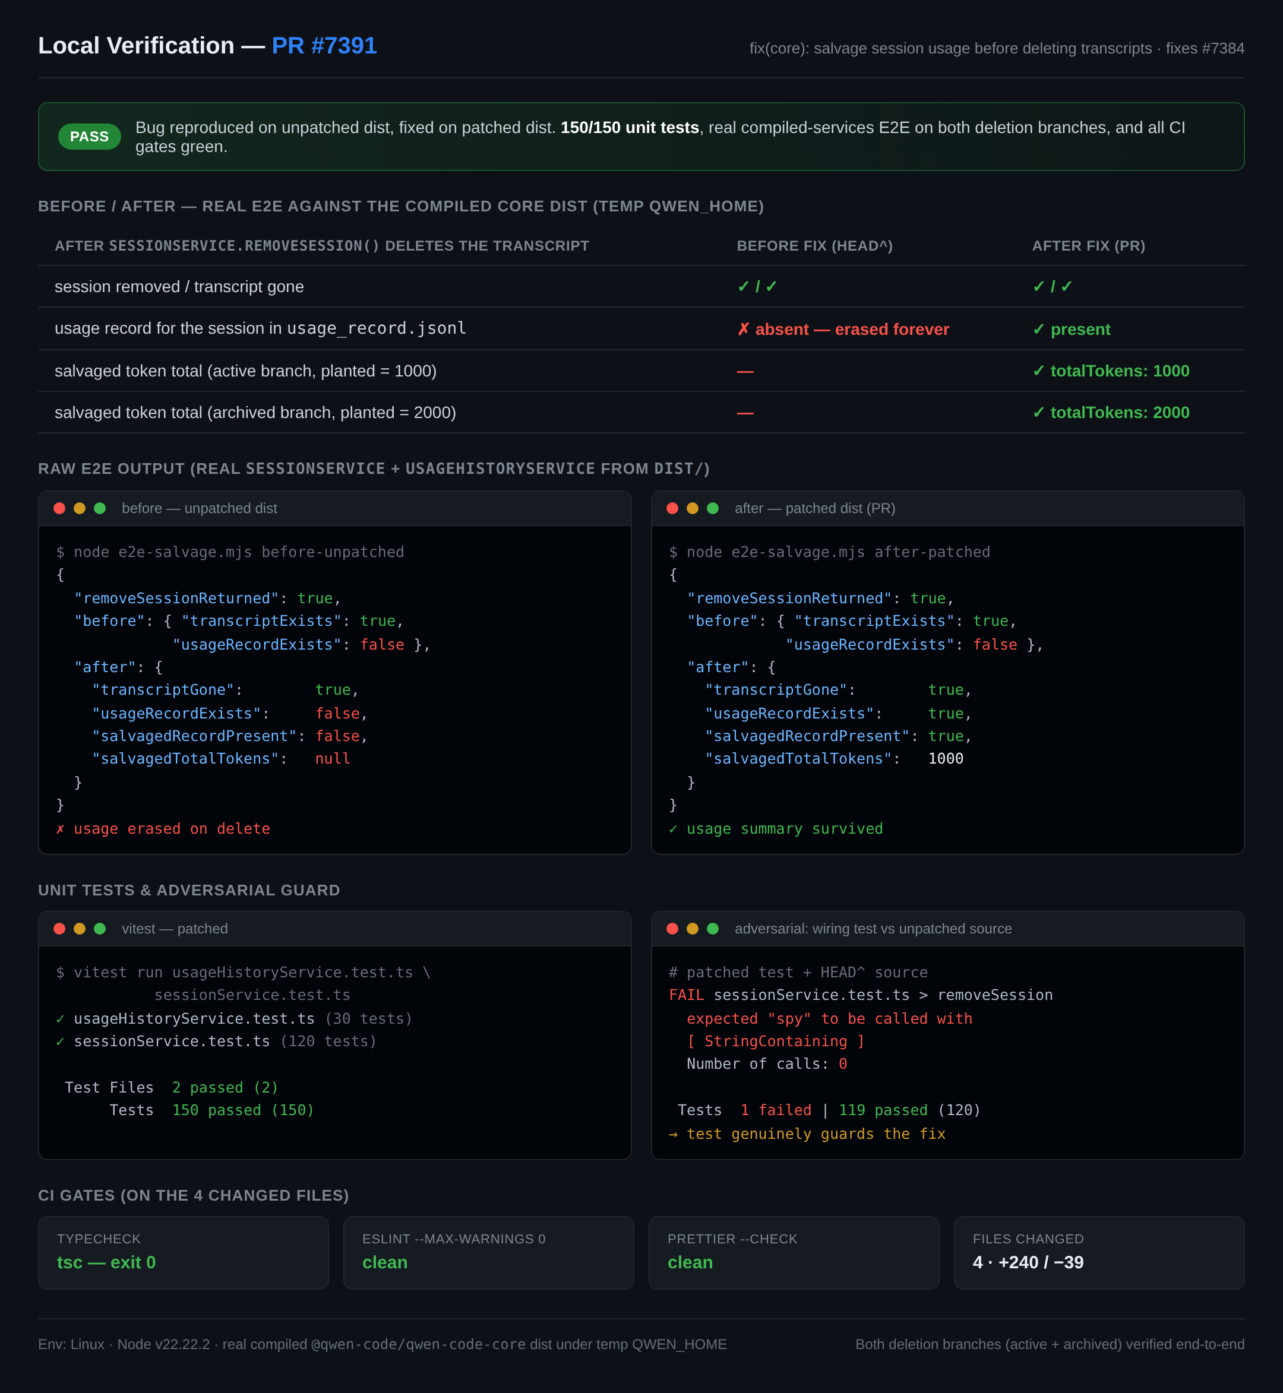
Task: Click '✓ usage summary survived' line
Action: (x=776, y=829)
